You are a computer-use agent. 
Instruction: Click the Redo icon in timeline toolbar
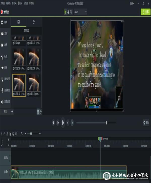click(x=4, y=134)
